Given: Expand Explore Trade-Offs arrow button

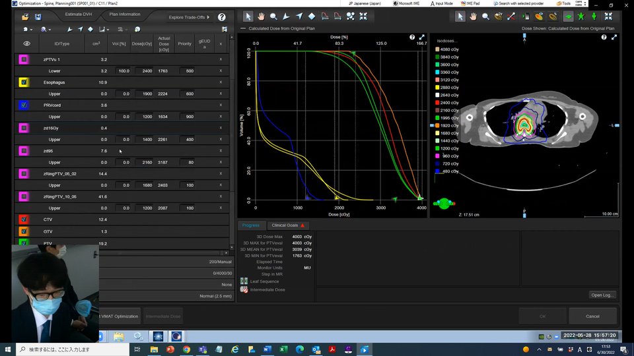Looking at the screenshot, I should (208, 17).
